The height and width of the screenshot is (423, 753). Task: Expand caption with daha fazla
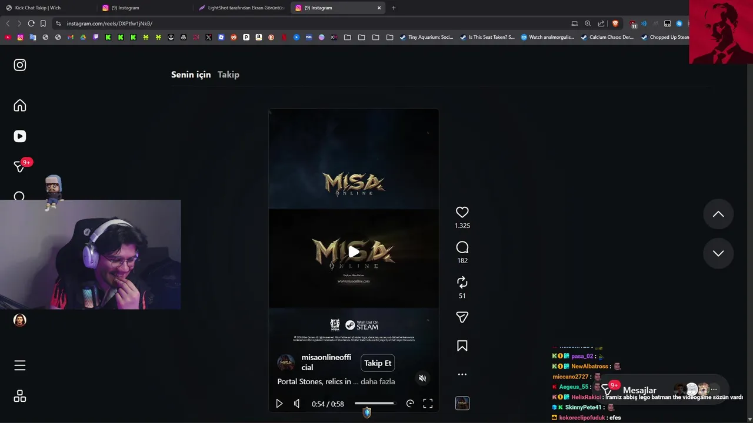point(378,381)
